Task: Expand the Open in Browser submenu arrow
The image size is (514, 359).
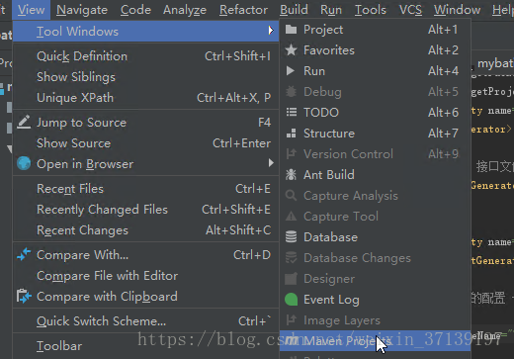Action: (271, 163)
